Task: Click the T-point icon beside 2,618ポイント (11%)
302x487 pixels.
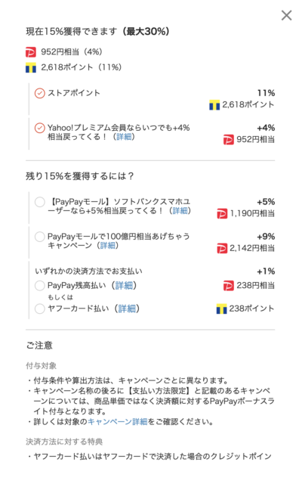Action: point(31,67)
